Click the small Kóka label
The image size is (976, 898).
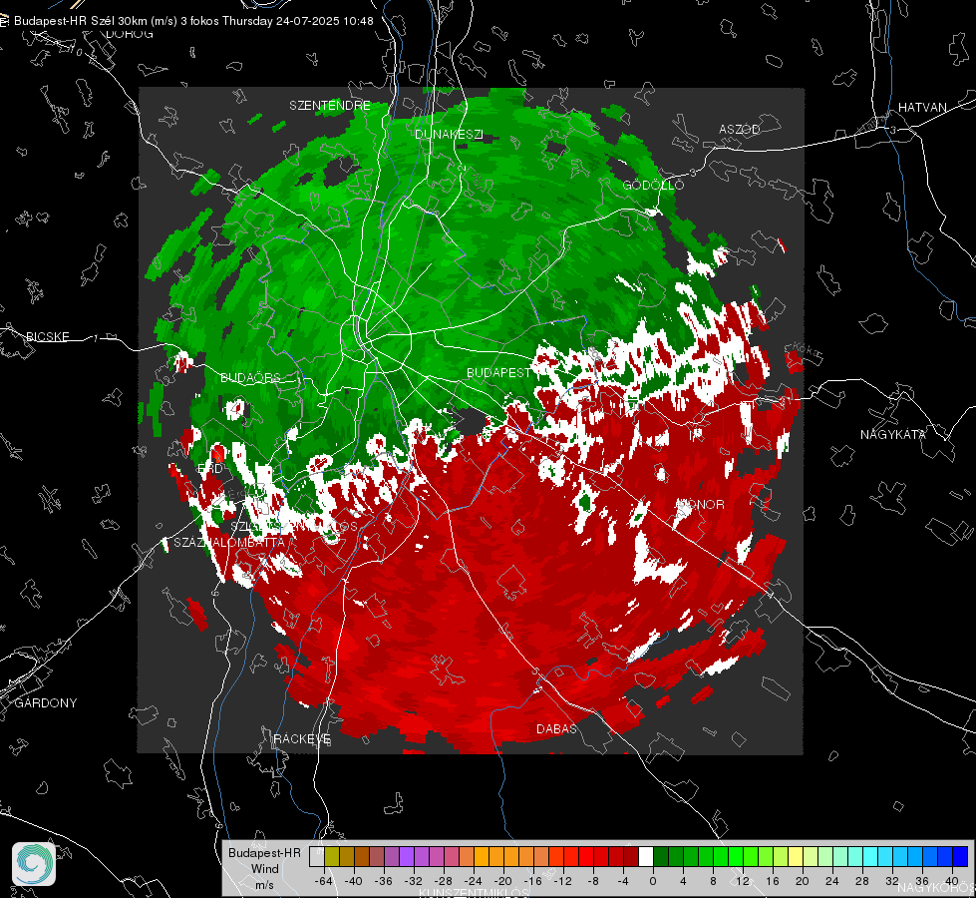point(807,349)
